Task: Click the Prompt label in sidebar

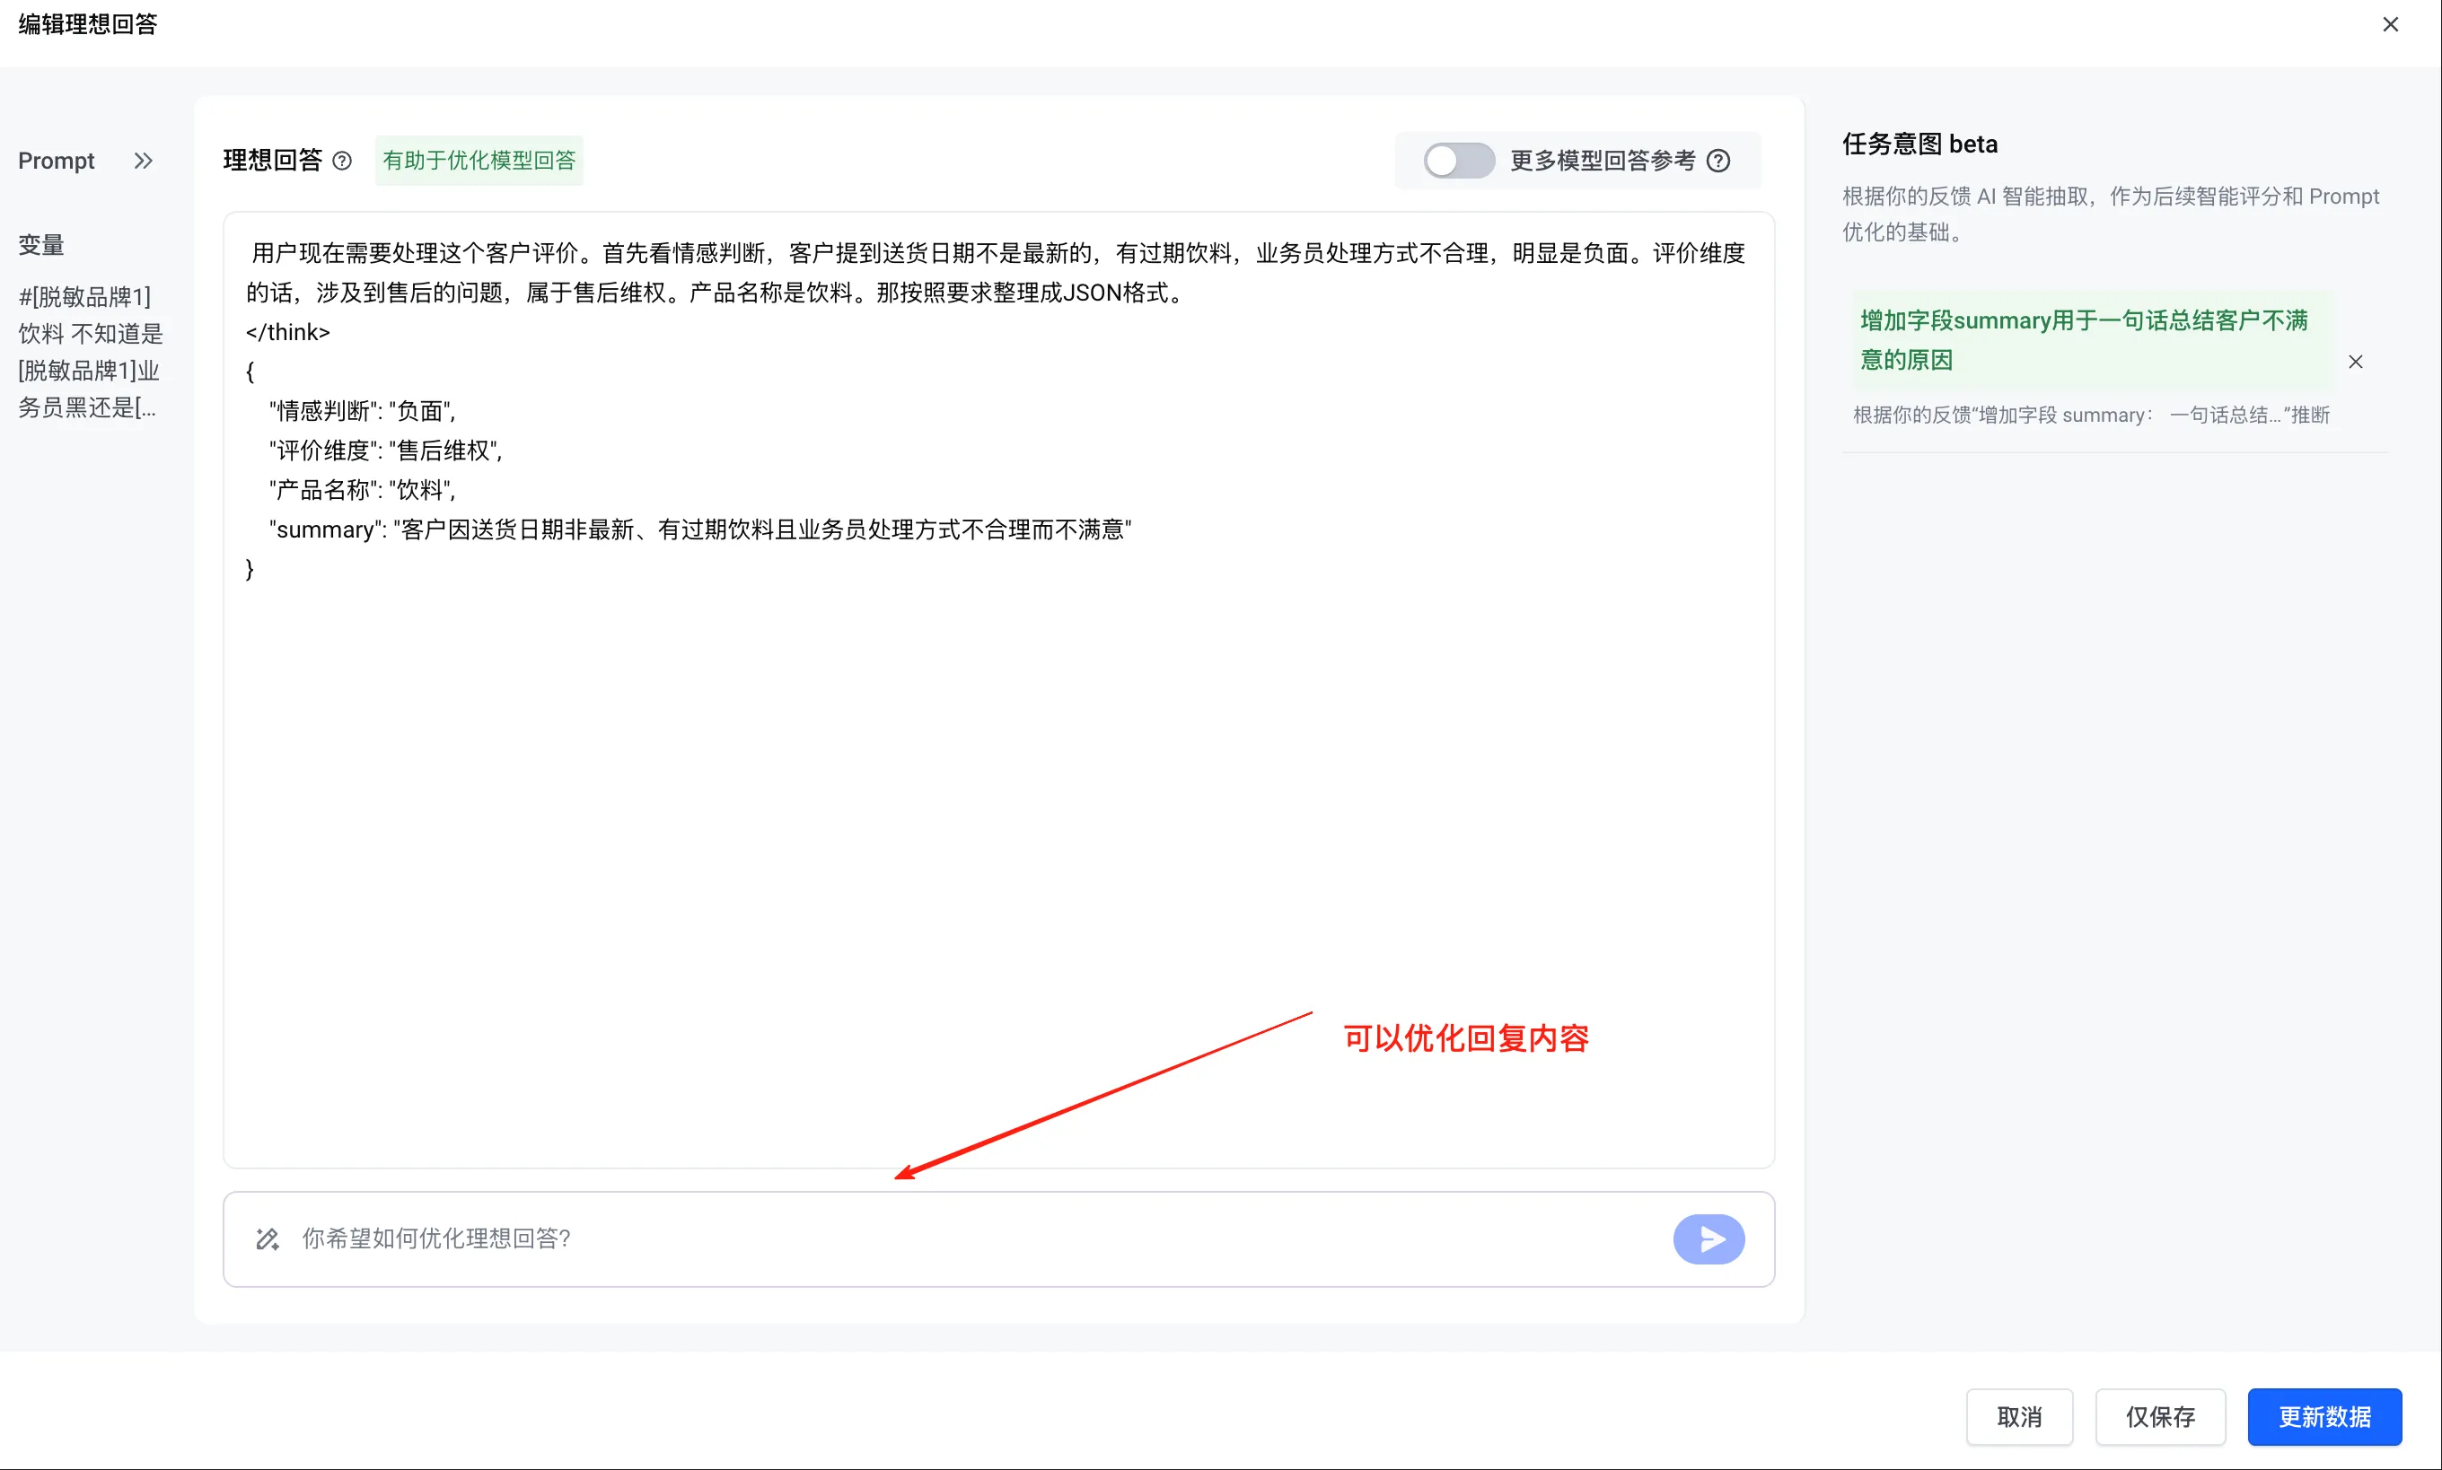Action: point(57,161)
